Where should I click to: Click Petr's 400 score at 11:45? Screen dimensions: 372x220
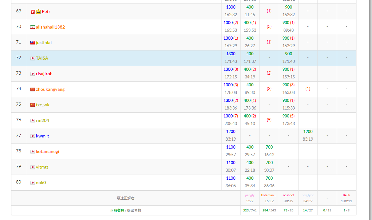click(250, 7)
